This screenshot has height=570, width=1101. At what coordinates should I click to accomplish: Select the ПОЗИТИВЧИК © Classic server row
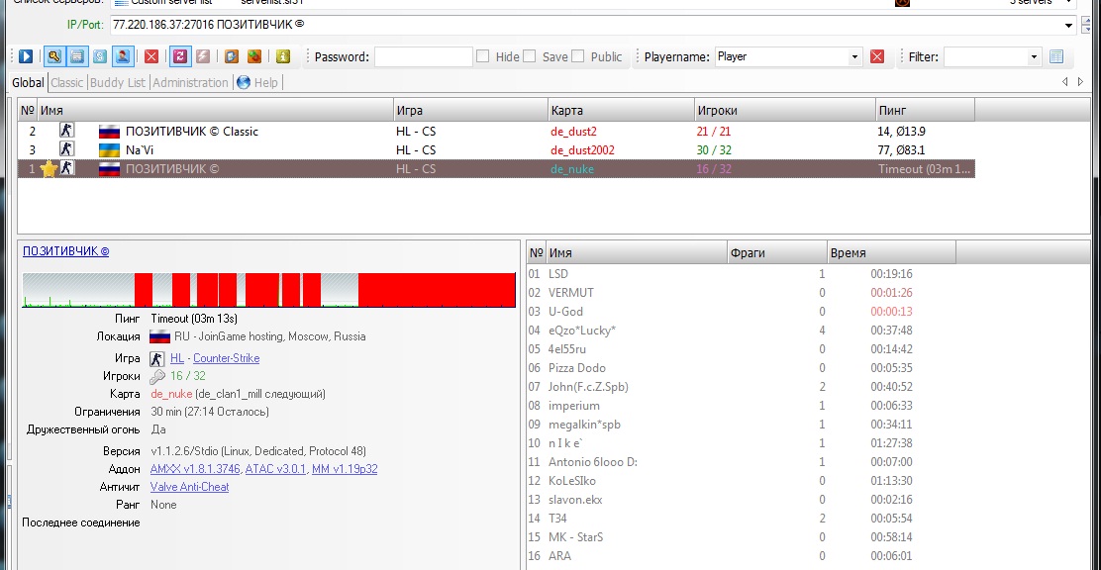tap(496, 132)
